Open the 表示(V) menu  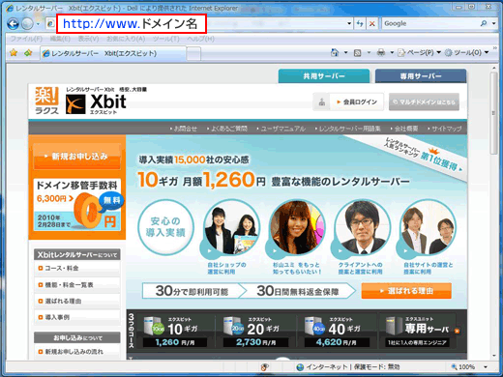pyautogui.click(x=88, y=39)
